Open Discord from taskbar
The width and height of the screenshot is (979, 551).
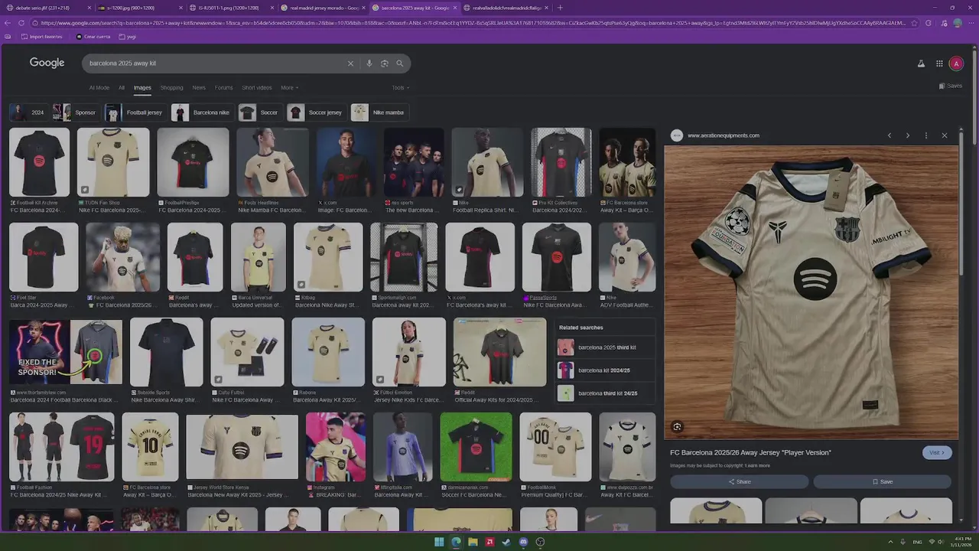click(x=523, y=542)
